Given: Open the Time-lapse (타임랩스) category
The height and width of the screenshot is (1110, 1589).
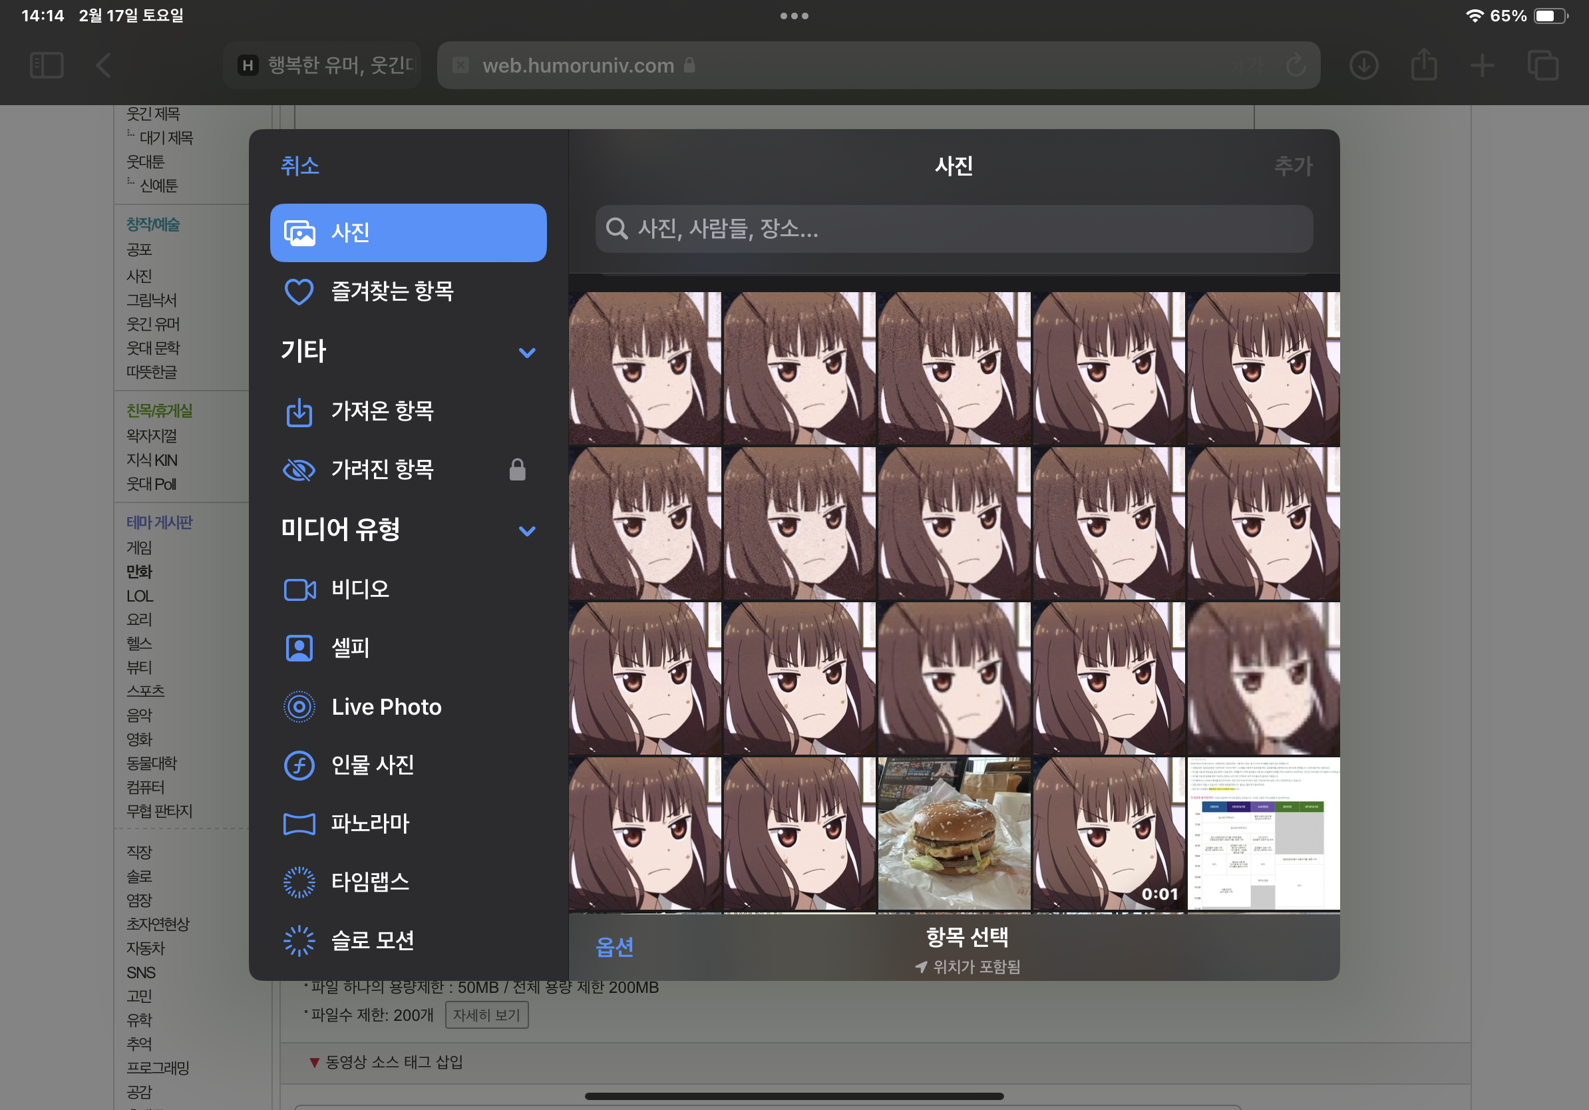Looking at the screenshot, I should pyautogui.click(x=369, y=882).
